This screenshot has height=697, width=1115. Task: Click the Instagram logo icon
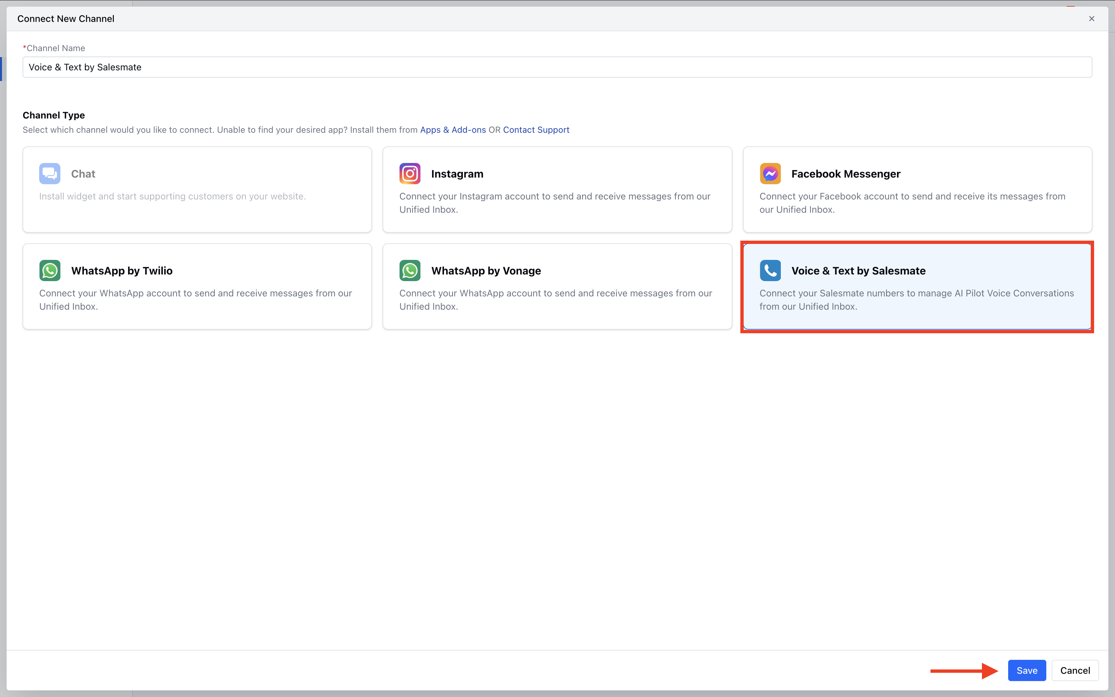(x=409, y=173)
